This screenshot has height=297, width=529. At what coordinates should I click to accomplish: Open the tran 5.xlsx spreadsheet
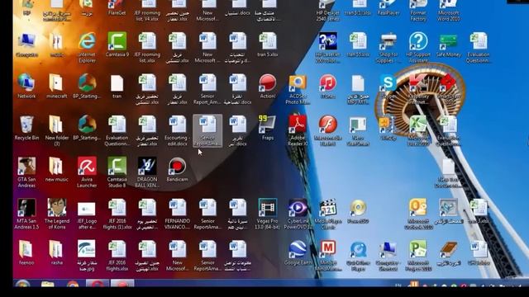click(268, 45)
